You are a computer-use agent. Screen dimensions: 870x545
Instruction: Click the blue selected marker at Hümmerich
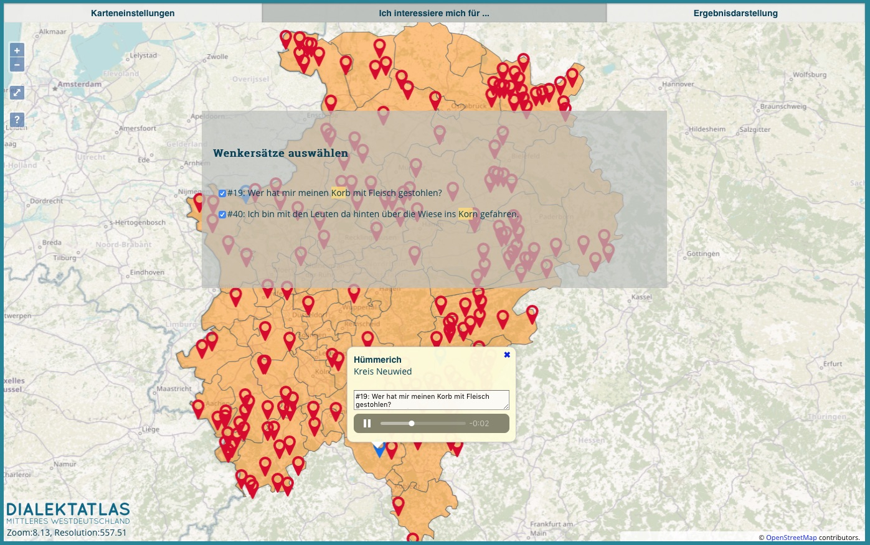[x=379, y=449]
